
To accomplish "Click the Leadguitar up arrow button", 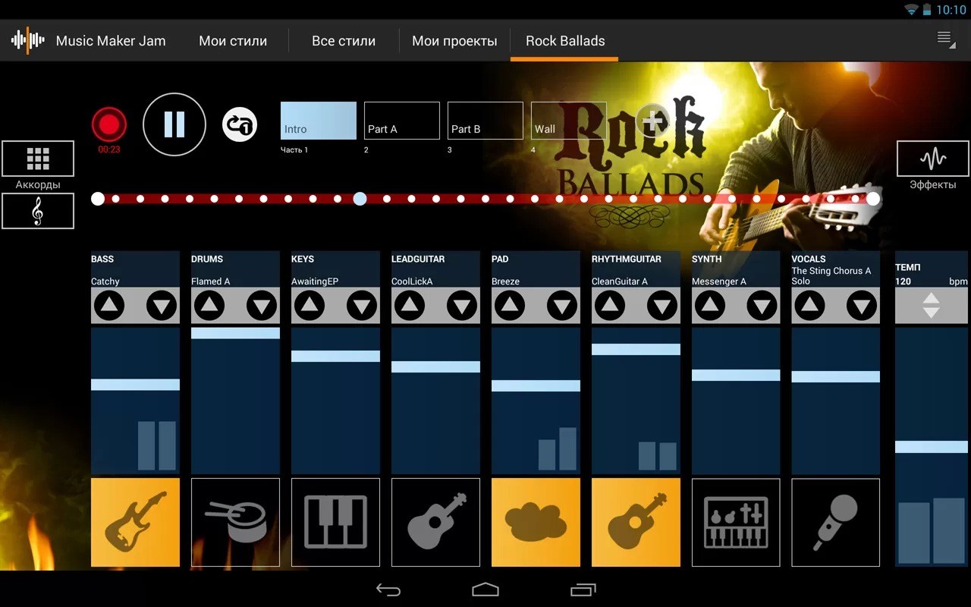I will click(x=410, y=306).
